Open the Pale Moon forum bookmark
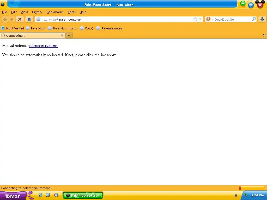 point(63,28)
